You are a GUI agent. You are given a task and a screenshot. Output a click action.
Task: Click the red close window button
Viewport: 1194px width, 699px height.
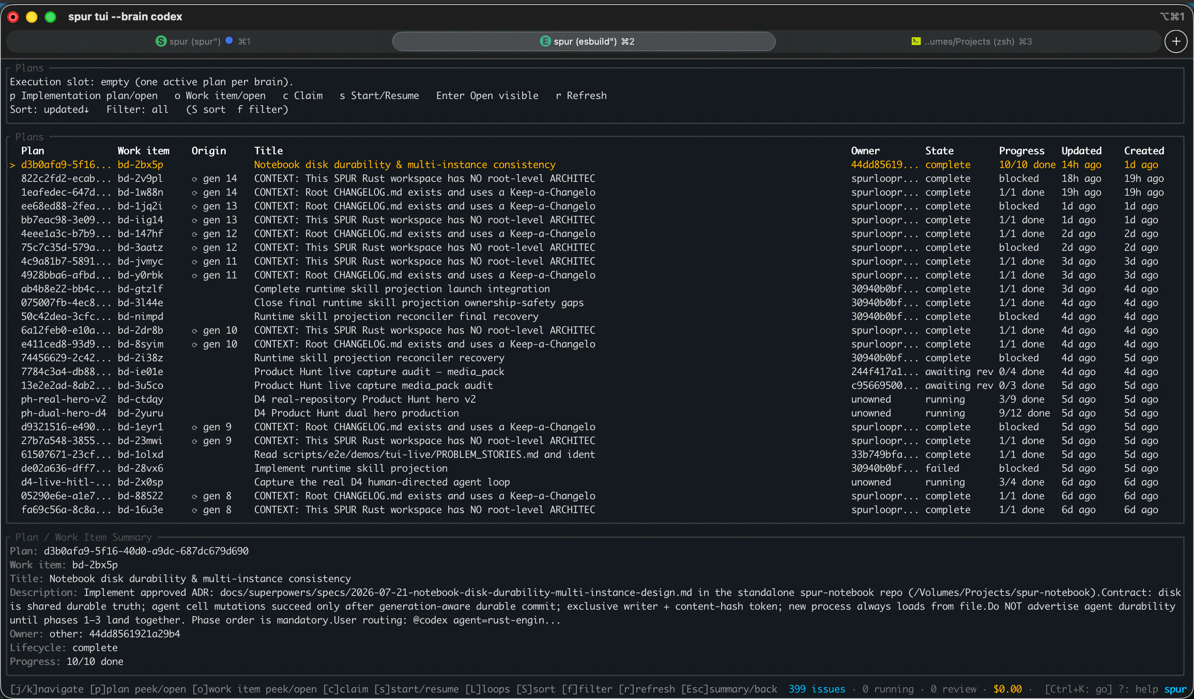(13, 17)
